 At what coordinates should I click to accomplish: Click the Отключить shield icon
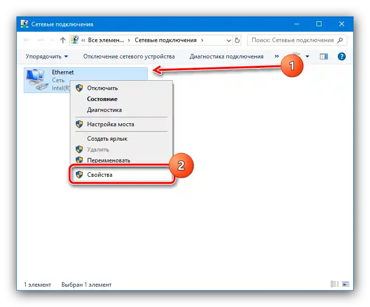(79, 88)
